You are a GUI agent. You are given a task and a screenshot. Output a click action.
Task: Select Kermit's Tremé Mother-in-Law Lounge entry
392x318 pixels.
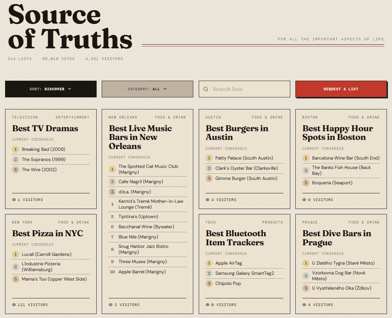pyautogui.click(x=147, y=204)
